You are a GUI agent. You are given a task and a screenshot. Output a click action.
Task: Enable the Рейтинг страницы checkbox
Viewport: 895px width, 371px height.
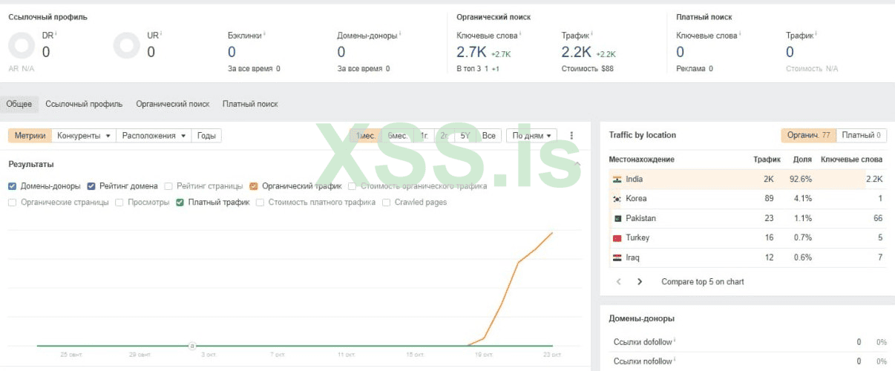tap(168, 186)
